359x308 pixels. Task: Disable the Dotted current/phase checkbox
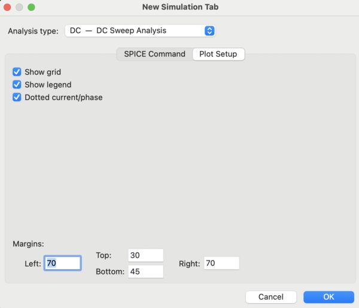click(17, 97)
